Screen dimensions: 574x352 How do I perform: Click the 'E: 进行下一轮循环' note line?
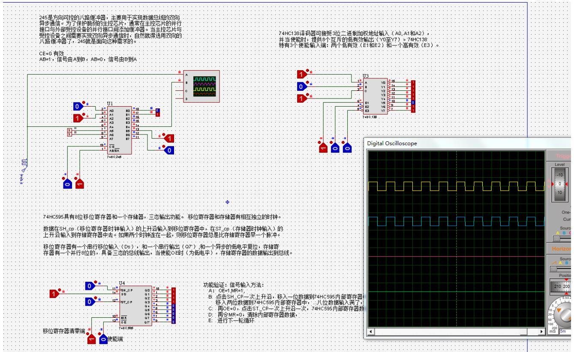click(233, 321)
